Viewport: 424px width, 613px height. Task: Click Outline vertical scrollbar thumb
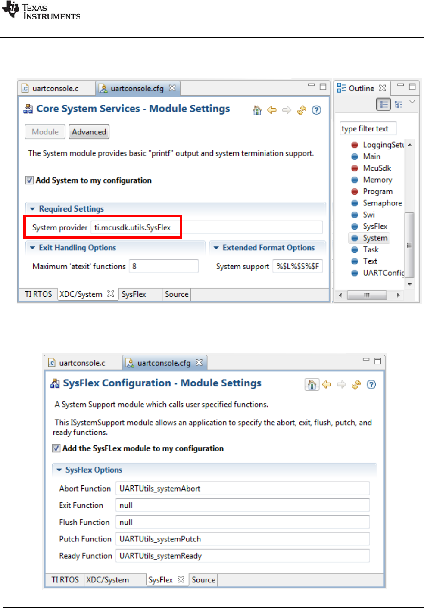pos(409,245)
